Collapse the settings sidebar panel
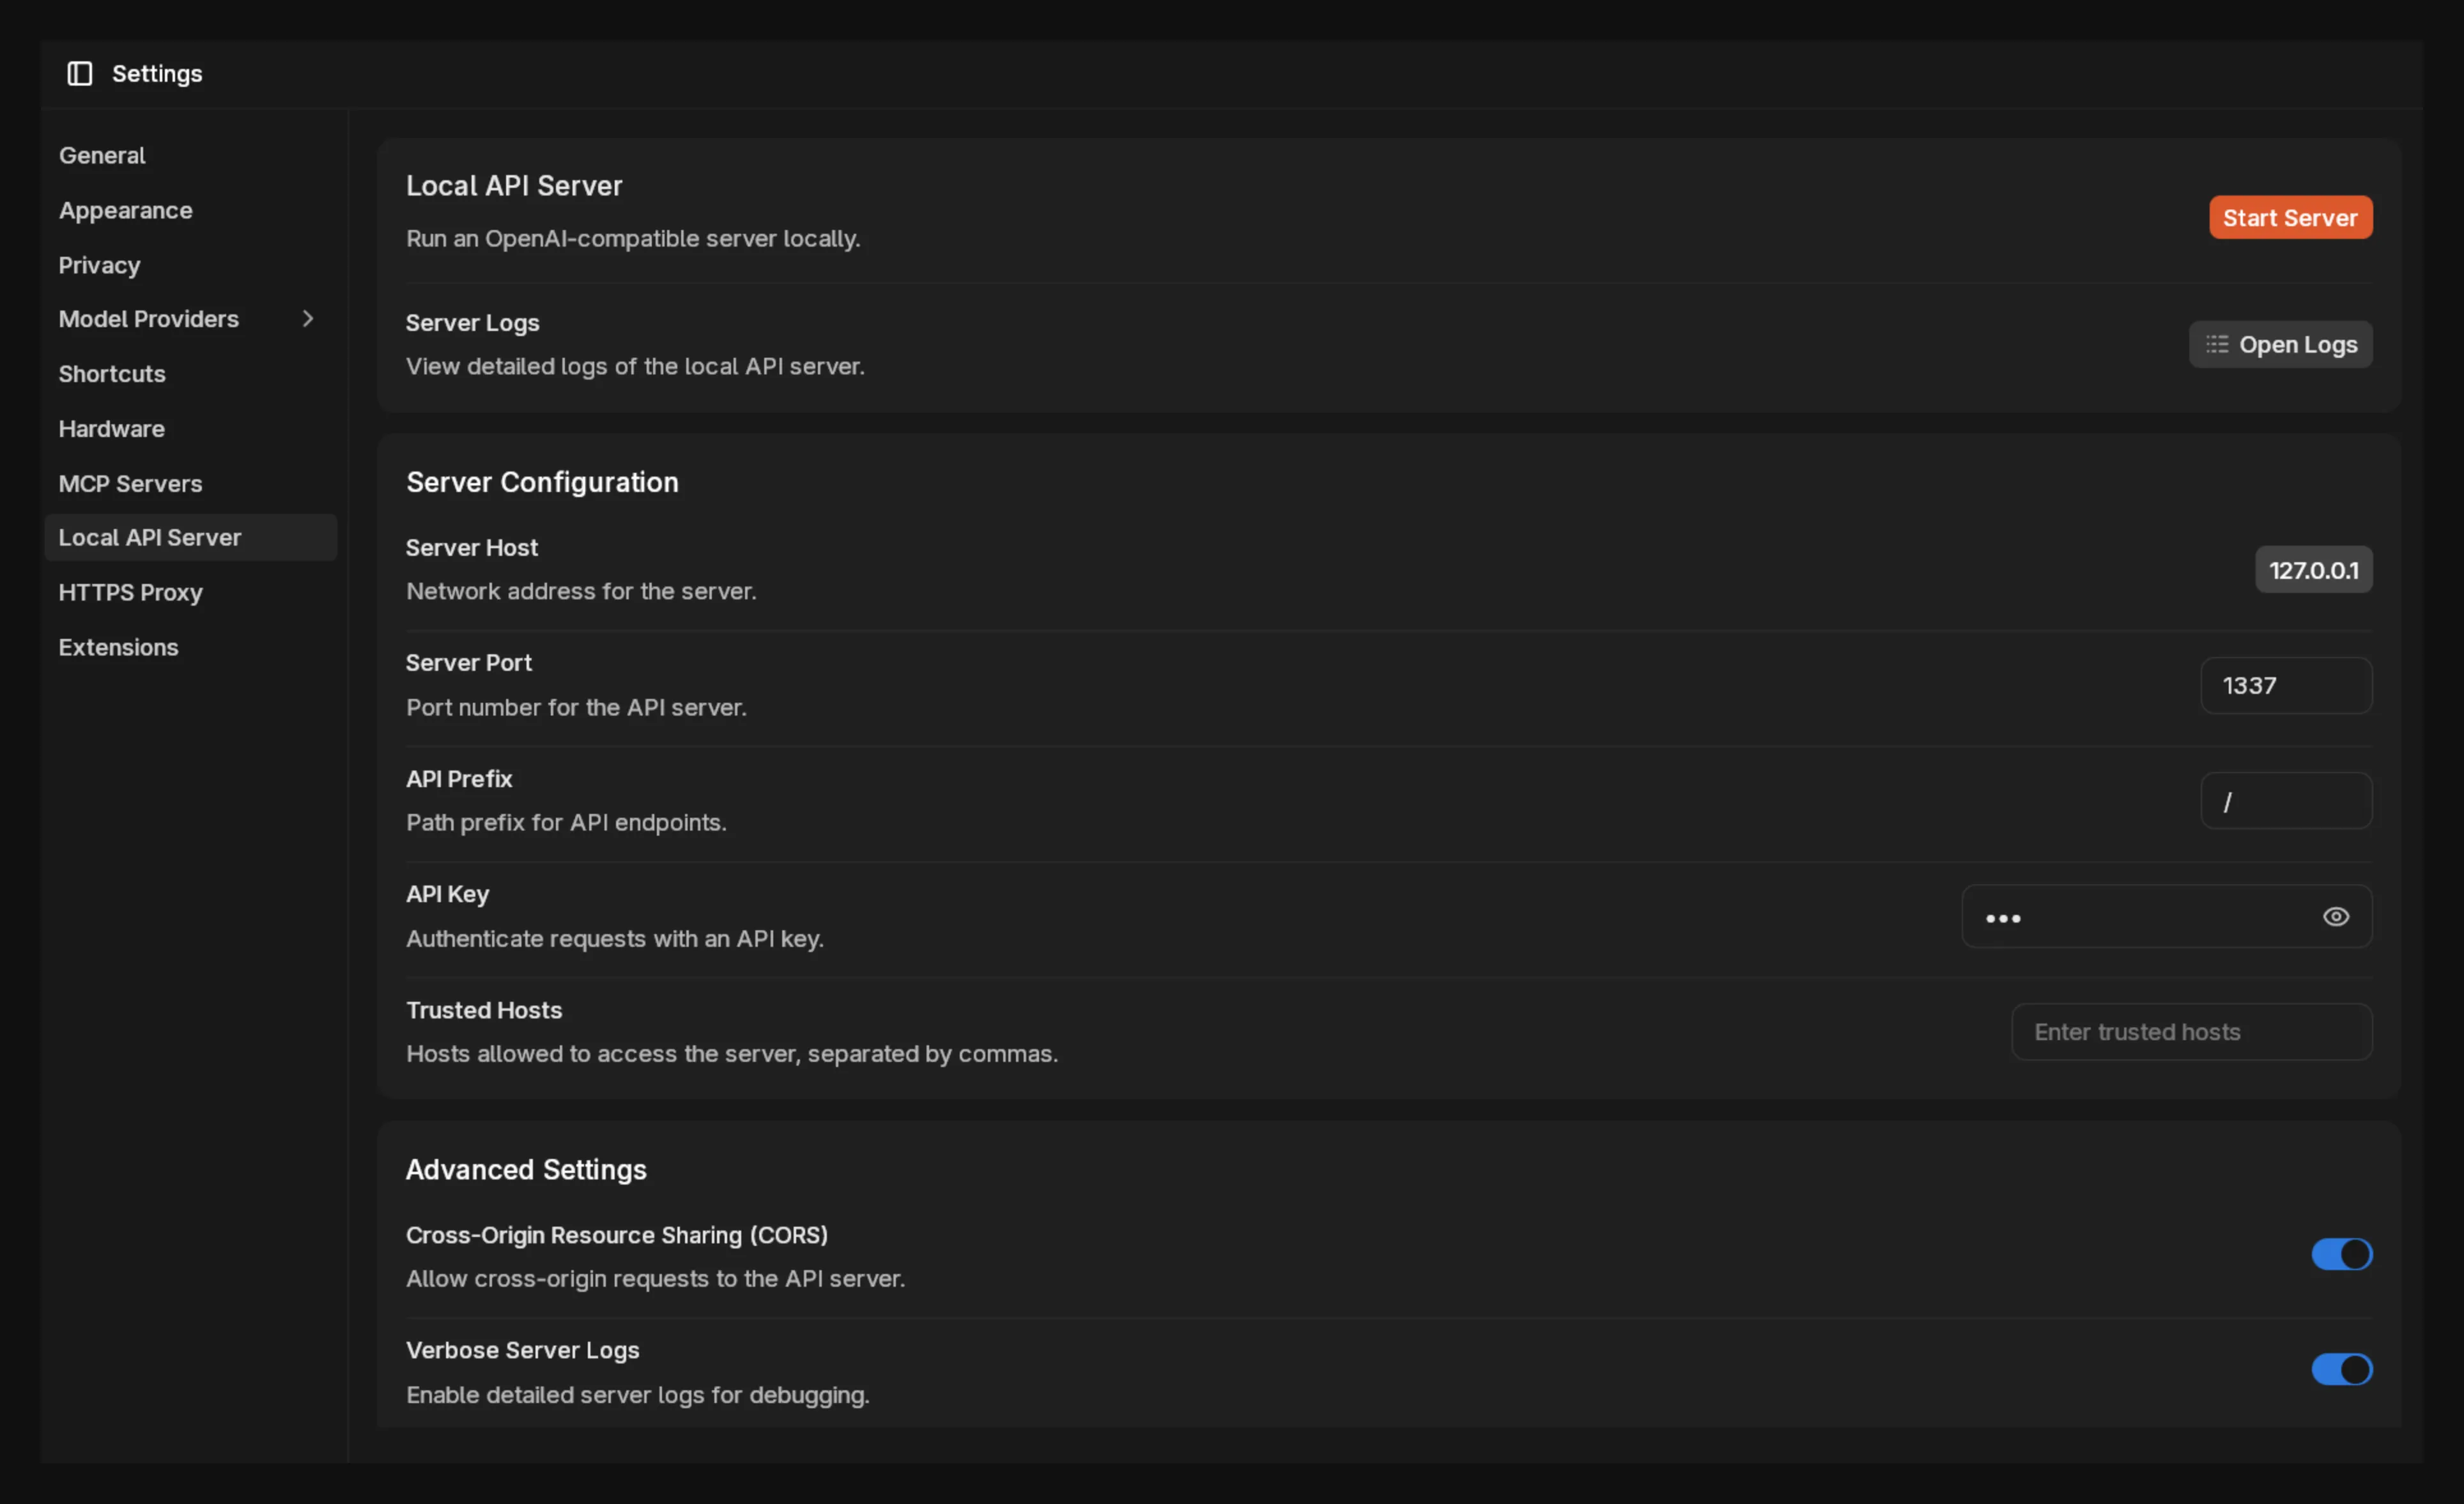This screenshot has height=1504, width=2464. click(79, 73)
